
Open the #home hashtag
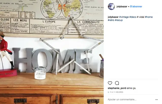tap(149, 17)
